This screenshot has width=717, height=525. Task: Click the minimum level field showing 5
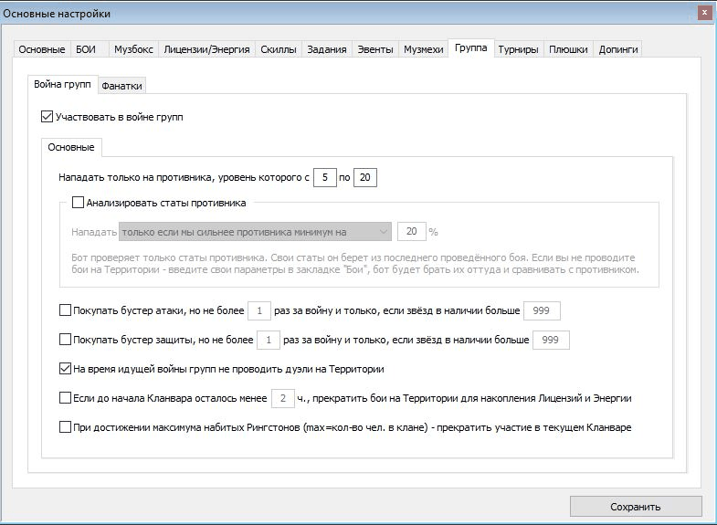pos(324,177)
